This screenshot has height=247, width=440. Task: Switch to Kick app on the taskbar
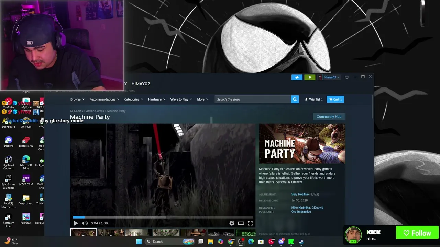pyautogui.click(x=291, y=242)
